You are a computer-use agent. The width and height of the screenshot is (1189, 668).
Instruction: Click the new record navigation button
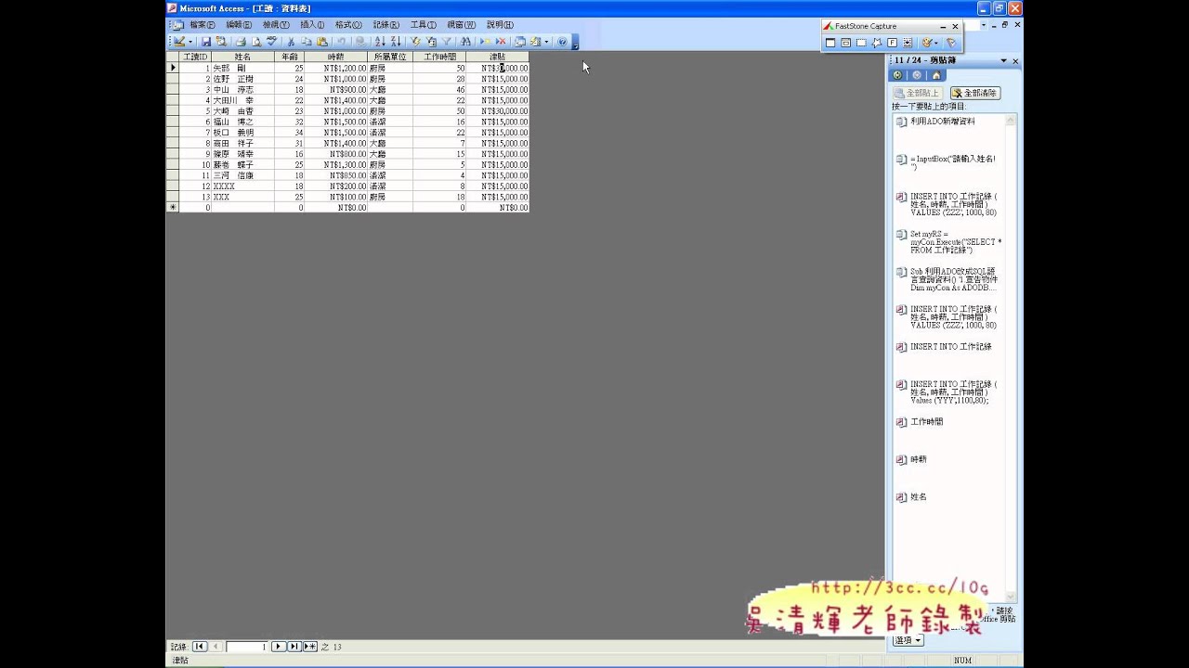pos(309,647)
